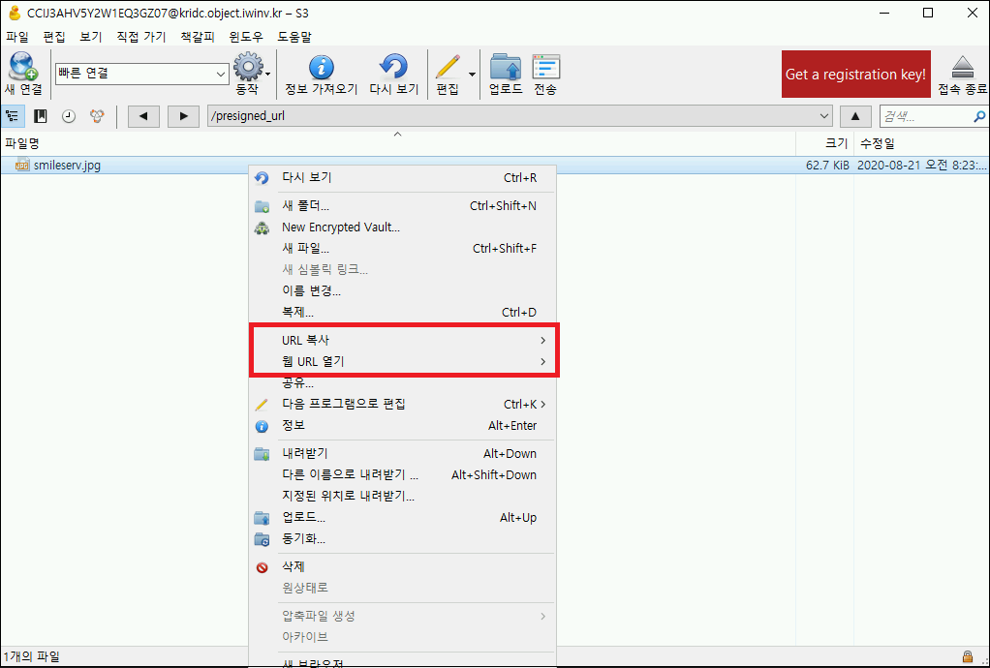Sort by the 크기 column header
Image resolution: width=990 pixels, height=668 pixels.
pyautogui.click(x=824, y=144)
